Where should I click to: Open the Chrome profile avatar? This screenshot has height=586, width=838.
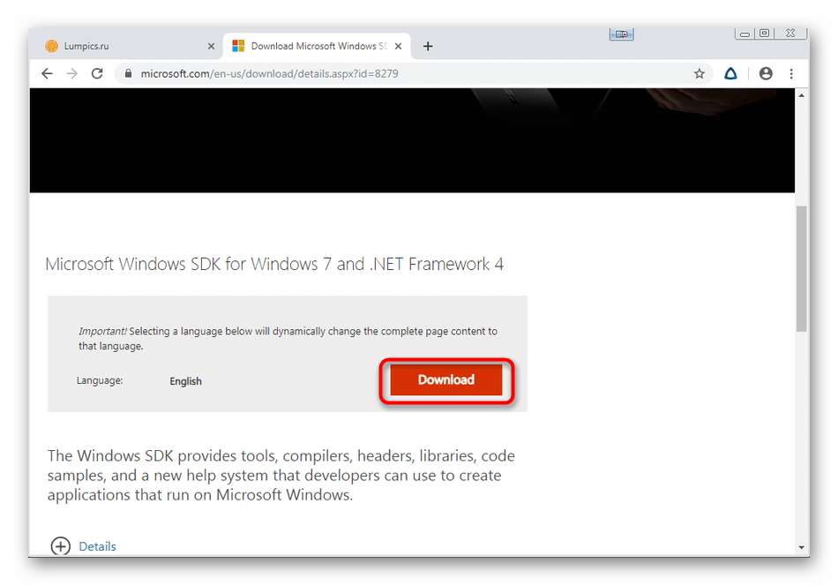[x=766, y=74]
